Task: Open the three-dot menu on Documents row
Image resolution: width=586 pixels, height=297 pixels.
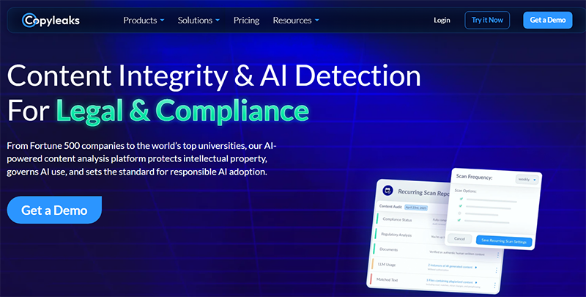Action: (x=498, y=255)
